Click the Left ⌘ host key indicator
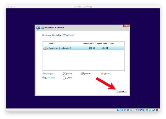This screenshot has height=119, width=166. [155, 110]
